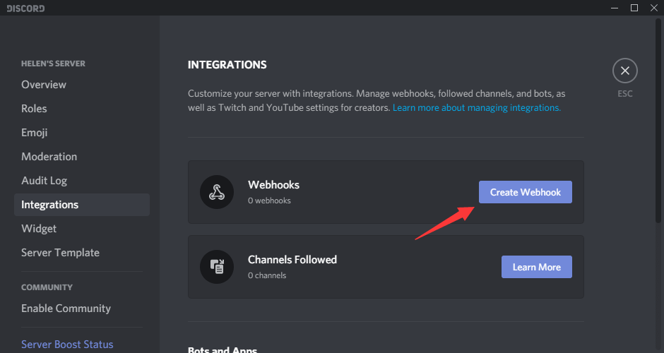Close settings with the ESC circle icon
The image size is (664, 353).
(624, 71)
